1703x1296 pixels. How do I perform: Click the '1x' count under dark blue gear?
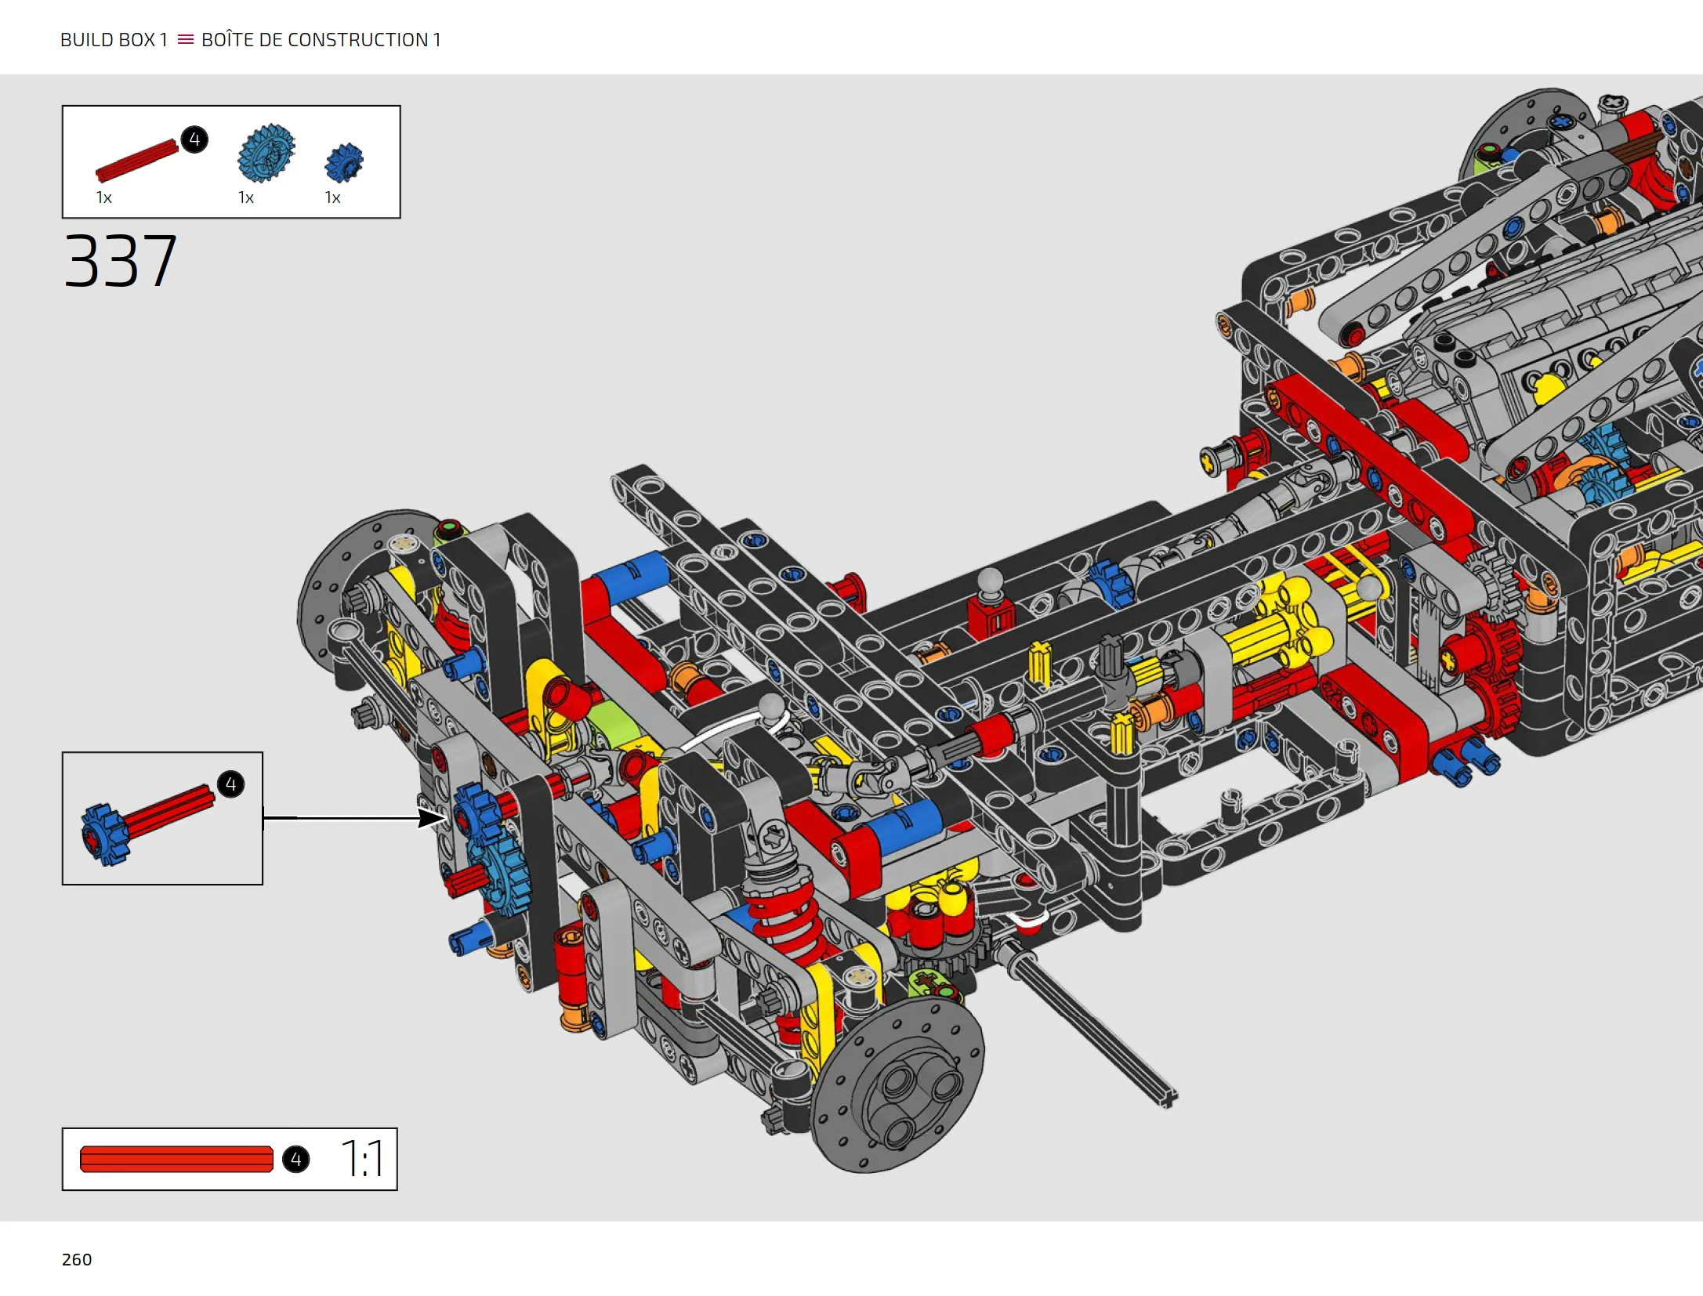pyautogui.click(x=333, y=198)
